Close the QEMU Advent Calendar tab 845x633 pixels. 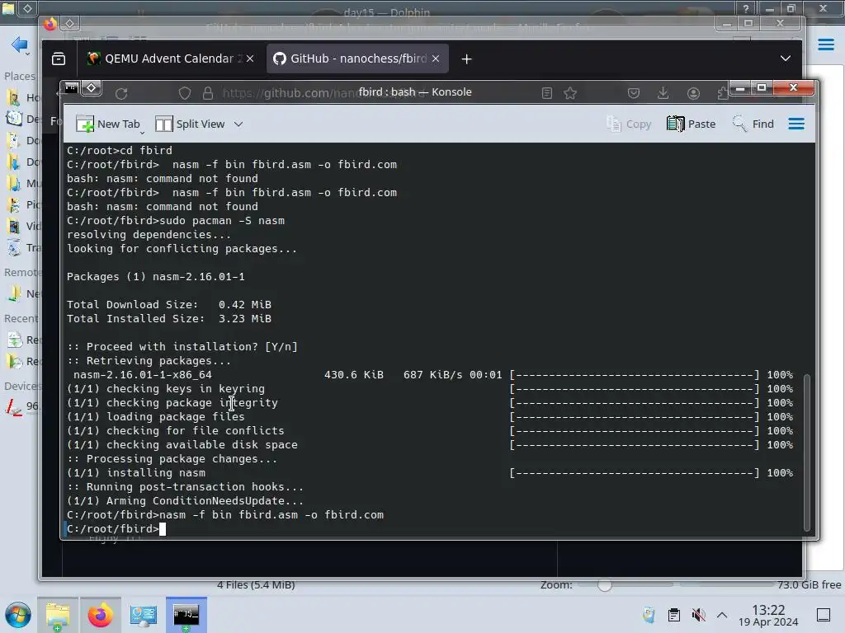pos(250,59)
